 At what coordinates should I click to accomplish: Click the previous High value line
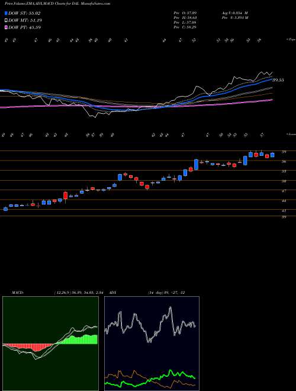(x=186, y=18)
